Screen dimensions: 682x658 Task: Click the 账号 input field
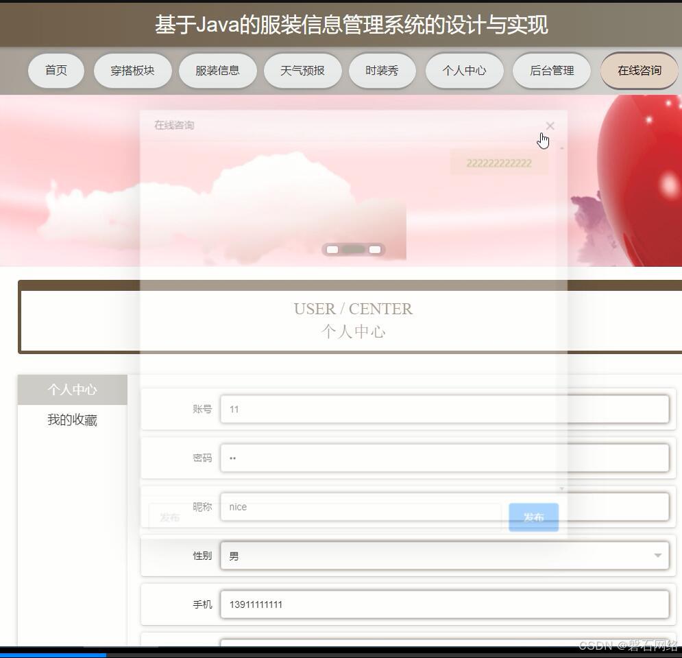coord(445,409)
